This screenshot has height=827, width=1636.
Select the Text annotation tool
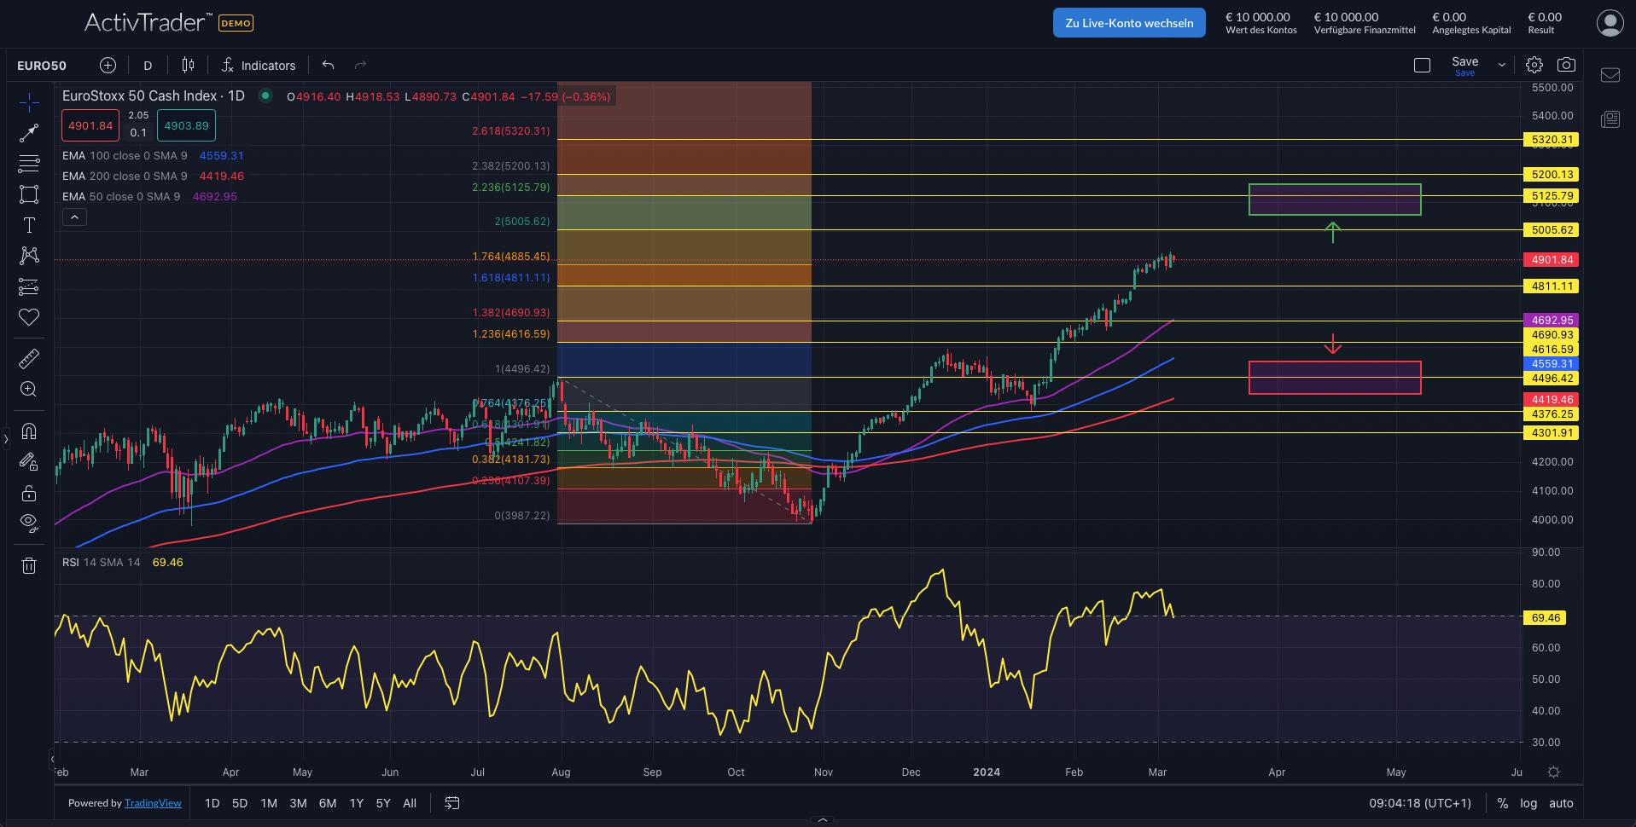click(29, 225)
